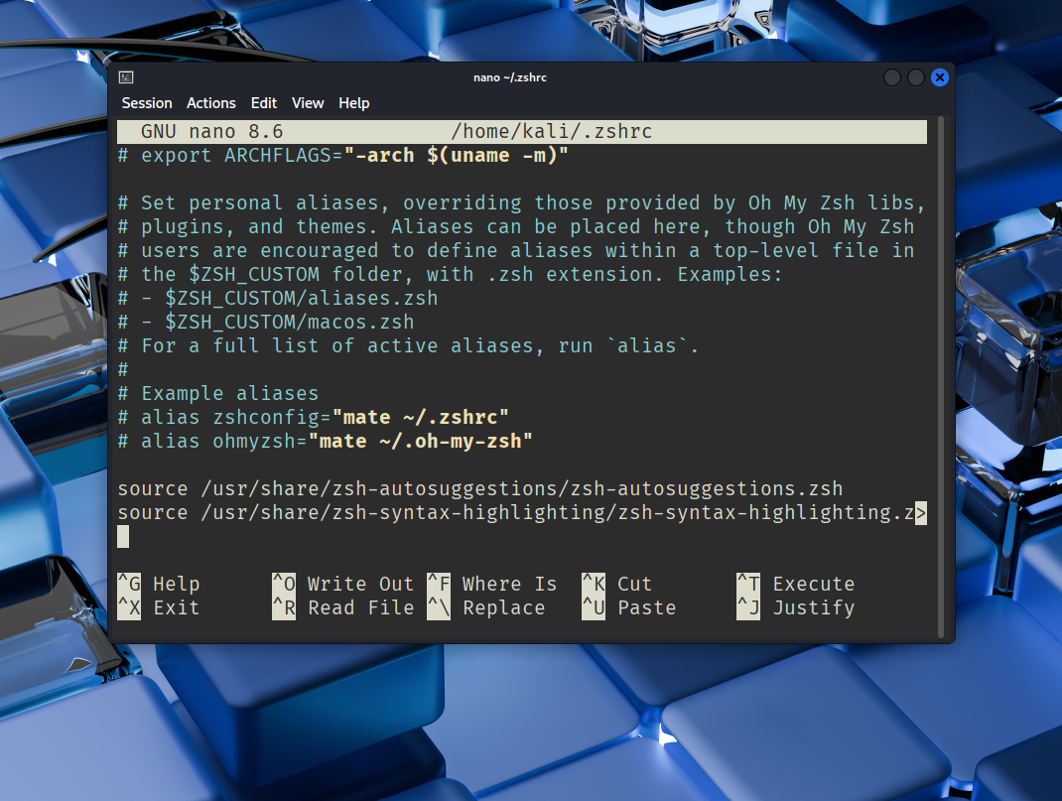Viewport: 1062px width, 801px height.
Task: Click the 'For a full list' comment line
Action: (408, 345)
